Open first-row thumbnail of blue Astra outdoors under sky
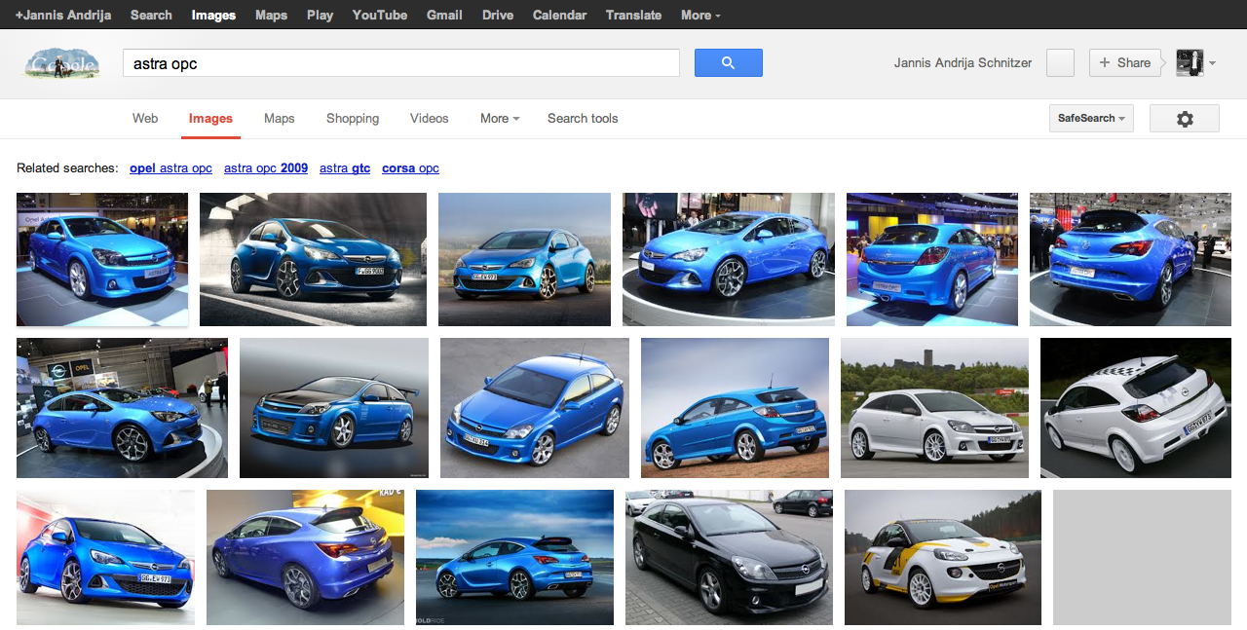 (x=524, y=259)
